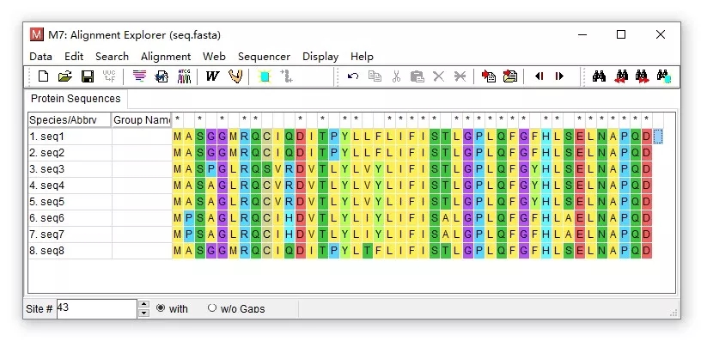Click the delete gaps icon

click(x=460, y=76)
